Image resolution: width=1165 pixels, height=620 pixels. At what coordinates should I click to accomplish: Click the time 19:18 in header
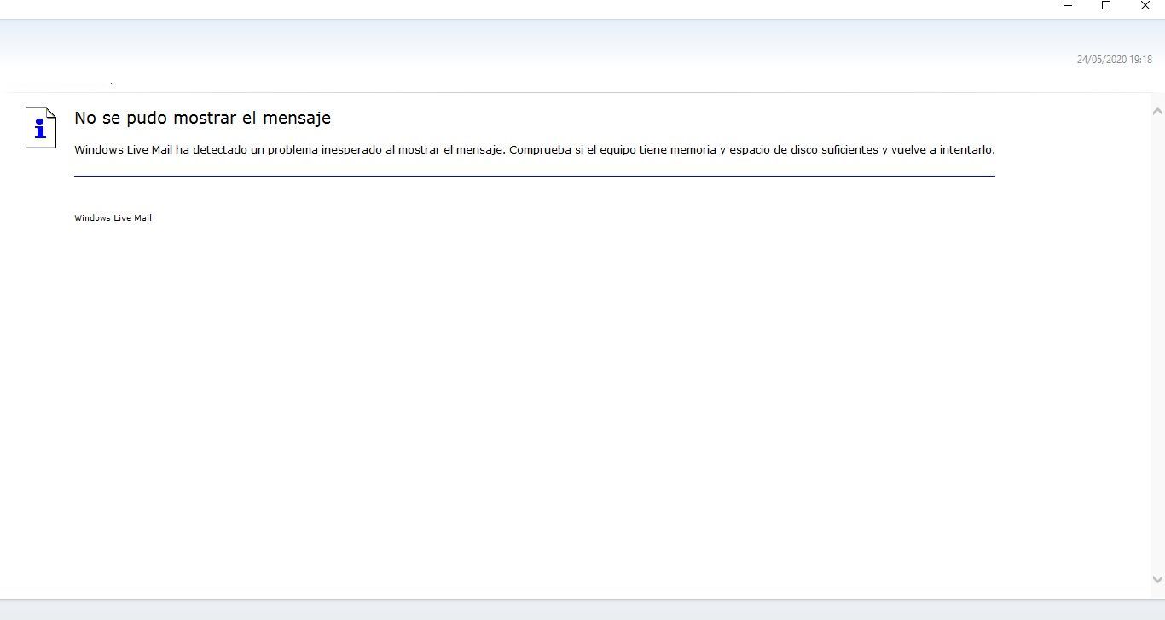[1141, 60]
